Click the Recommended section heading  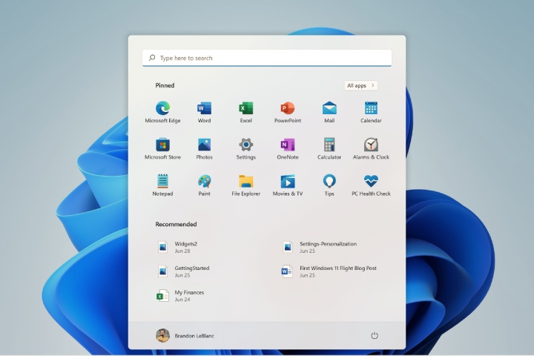pos(176,224)
